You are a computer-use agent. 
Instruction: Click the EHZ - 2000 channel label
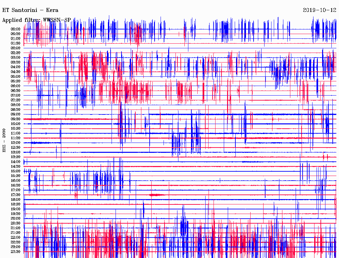pos(4,141)
